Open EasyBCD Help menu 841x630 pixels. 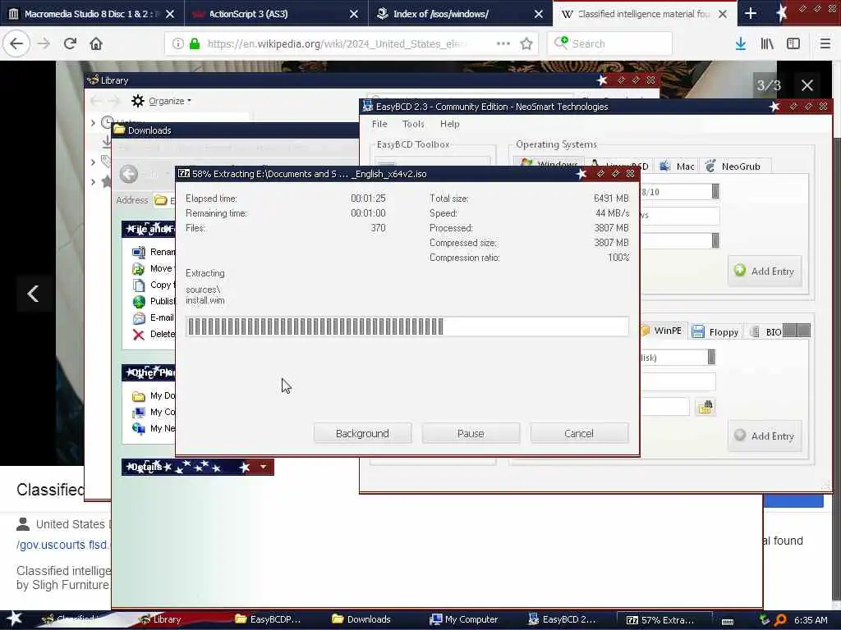[449, 124]
